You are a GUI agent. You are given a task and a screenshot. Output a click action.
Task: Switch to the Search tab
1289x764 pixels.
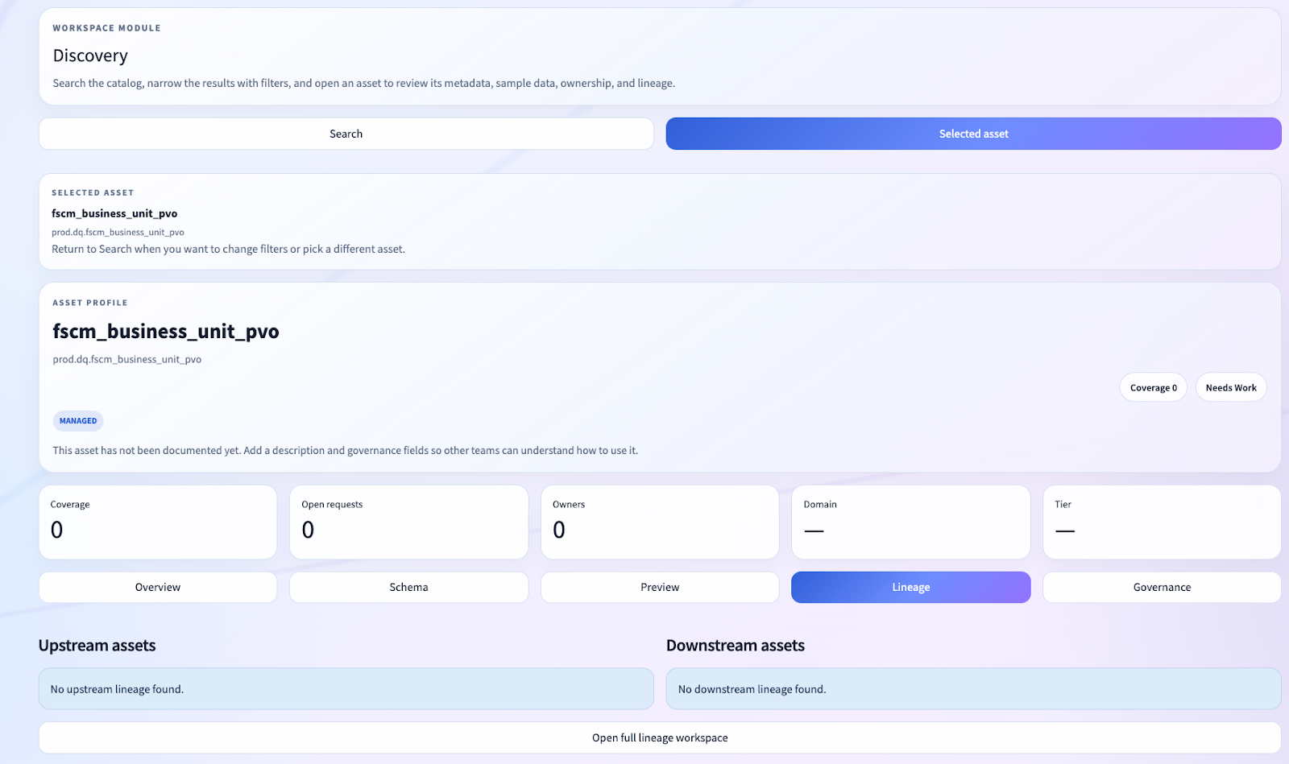pos(346,134)
